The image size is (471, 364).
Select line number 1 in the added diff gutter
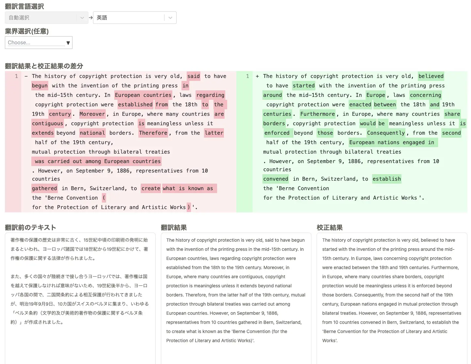point(247,76)
